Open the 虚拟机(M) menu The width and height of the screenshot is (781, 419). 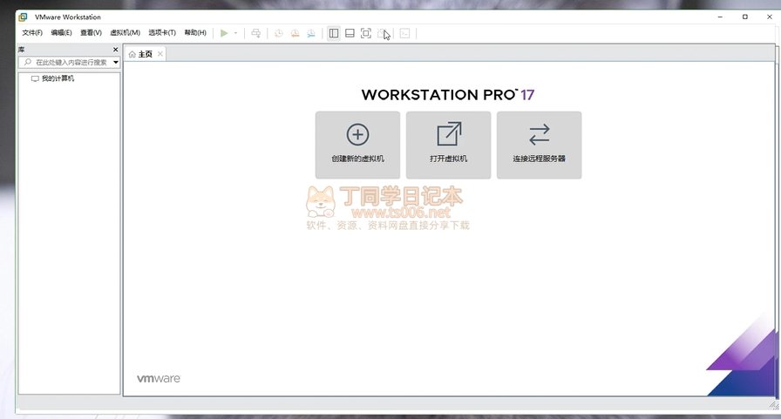coord(125,33)
